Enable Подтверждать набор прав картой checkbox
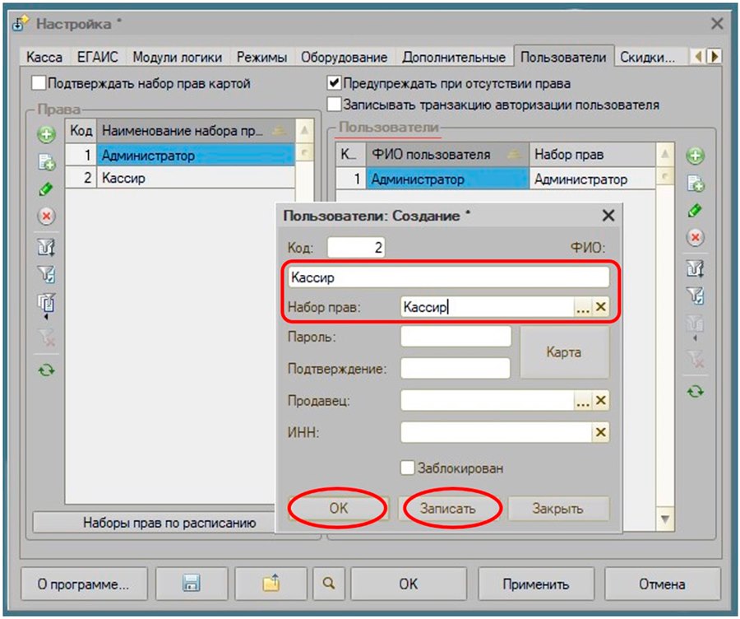Image resolution: width=740 pixels, height=619 pixels. pyautogui.click(x=39, y=84)
